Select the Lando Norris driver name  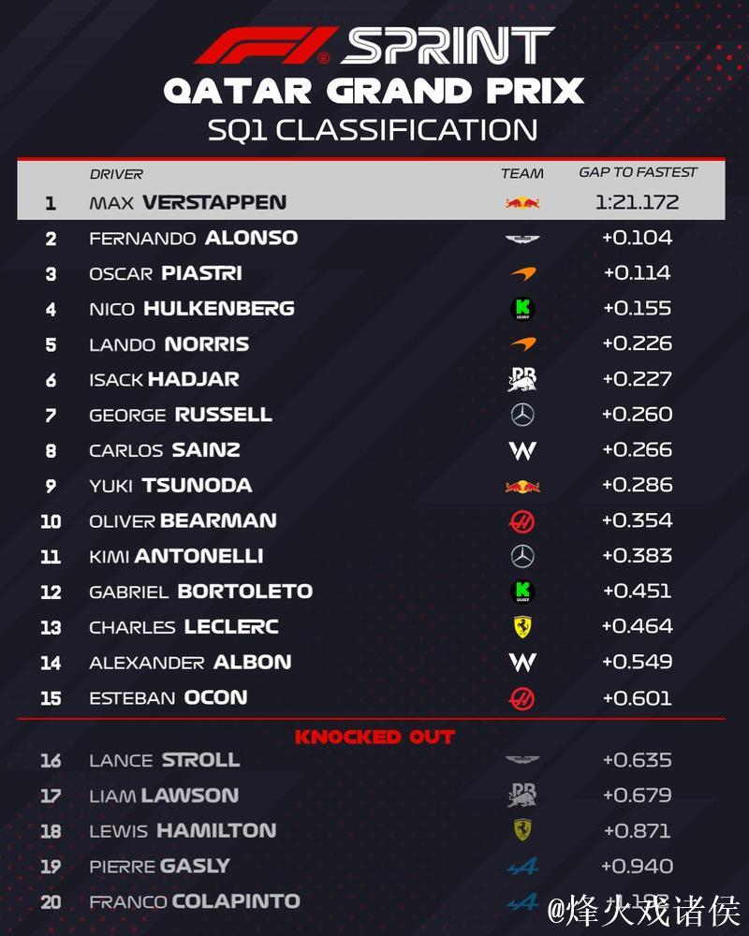(169, 344)
